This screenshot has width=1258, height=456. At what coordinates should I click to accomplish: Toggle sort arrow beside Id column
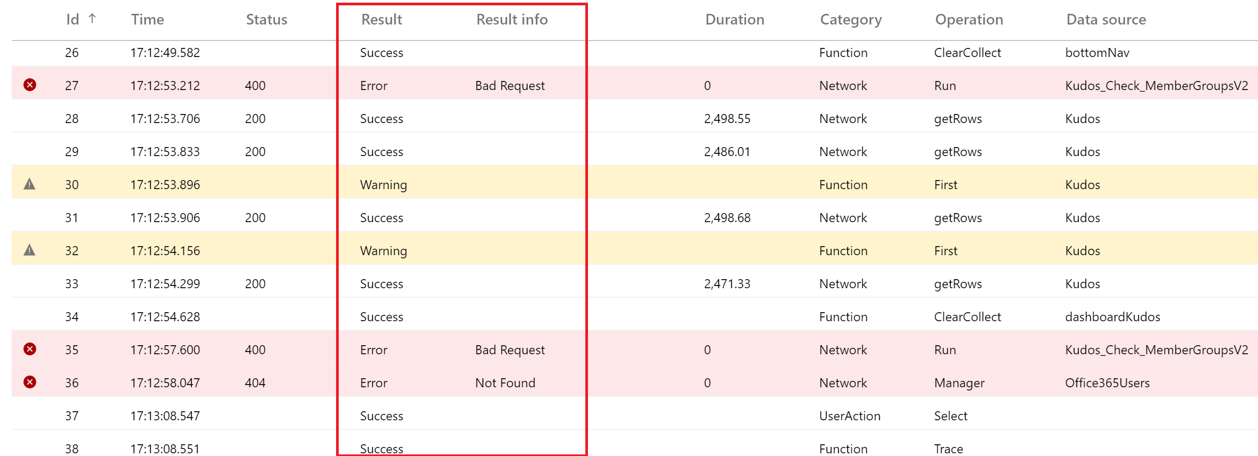point(92,19)
